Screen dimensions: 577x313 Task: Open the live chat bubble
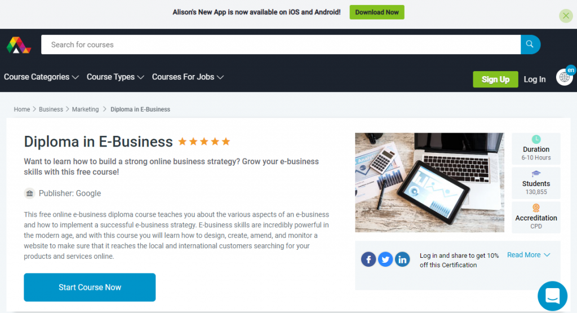(x=552, y=296)
